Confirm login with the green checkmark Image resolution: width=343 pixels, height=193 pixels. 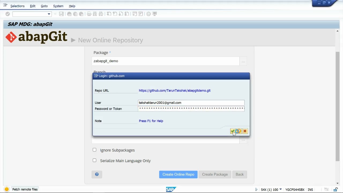[x=232, y=131]
